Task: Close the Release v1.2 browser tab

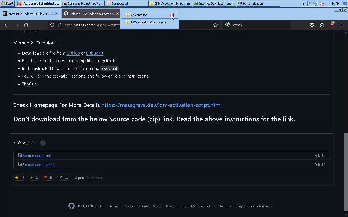Action: point(117,14)
